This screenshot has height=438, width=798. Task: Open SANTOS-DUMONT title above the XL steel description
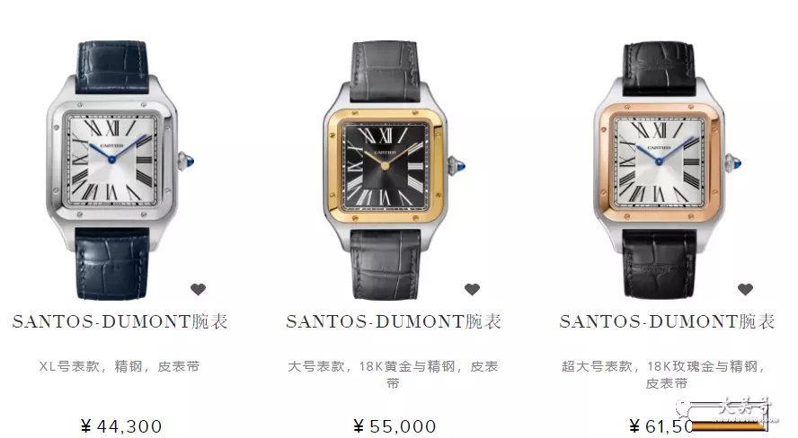120,321
